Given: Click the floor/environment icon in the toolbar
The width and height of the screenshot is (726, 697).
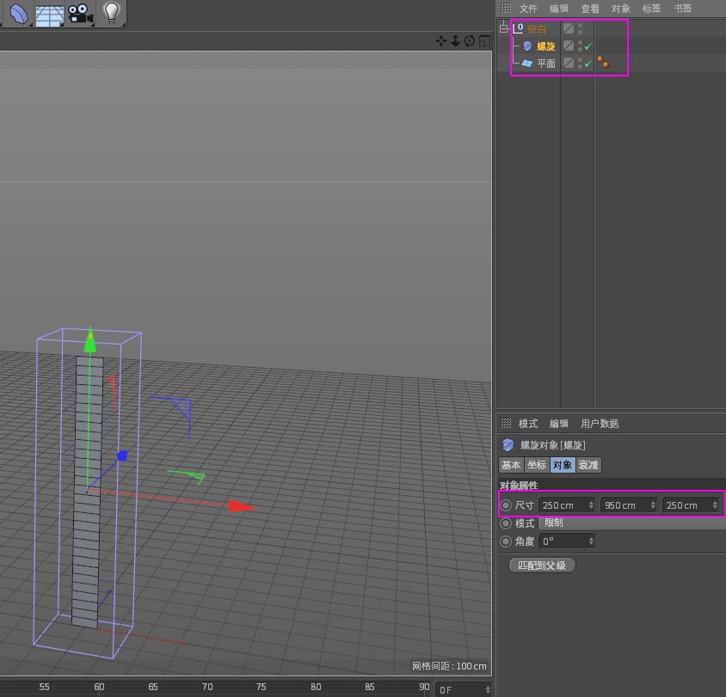Looking at the screenshot, I should pos(49,14).
